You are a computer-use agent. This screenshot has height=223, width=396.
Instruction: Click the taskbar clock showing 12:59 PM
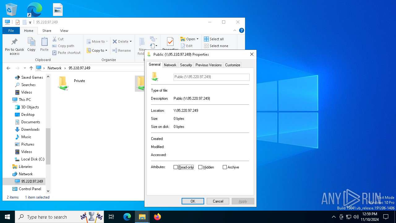369,217
